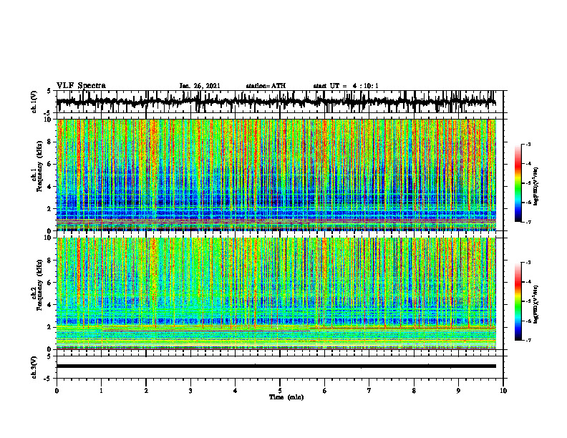Image resolution: width=567 pixels, height=438 pixels.
Task: Click the "0" tick on the time axis
Action: (x=57, y=391)
